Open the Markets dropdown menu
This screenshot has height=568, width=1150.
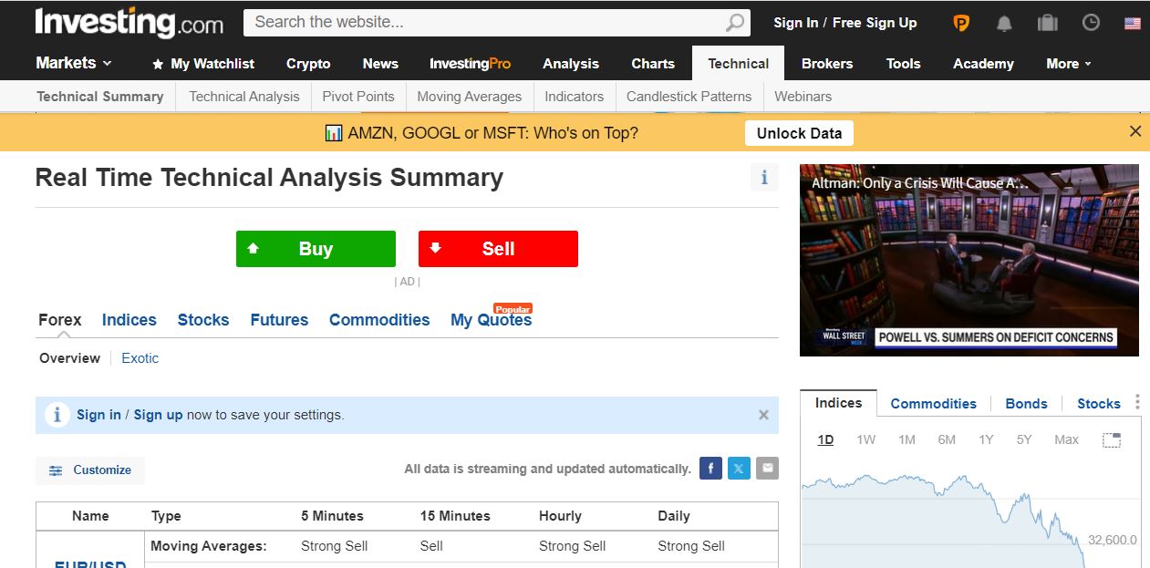pos(74,63)
